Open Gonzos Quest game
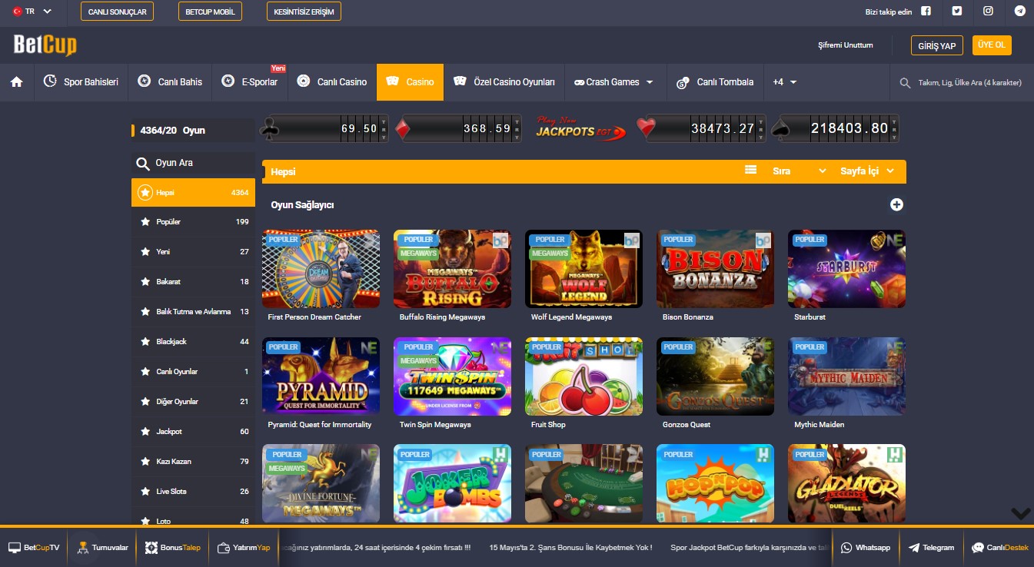This screenshot has width=1034, height=567. pos(715,376)
